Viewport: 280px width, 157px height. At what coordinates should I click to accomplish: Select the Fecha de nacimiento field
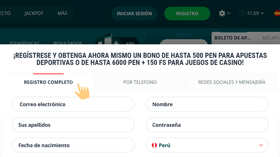73,145
